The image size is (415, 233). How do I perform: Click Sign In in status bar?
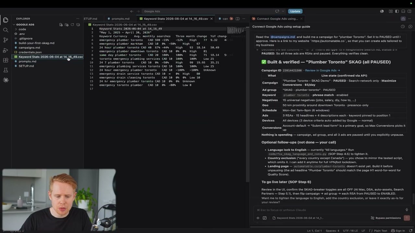pyautogui.click(x=398, y=231)
